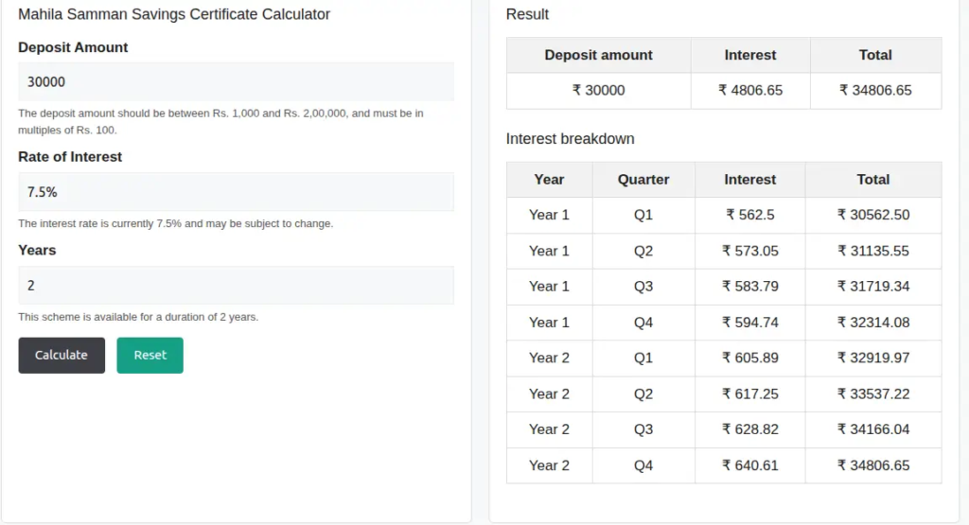The height and width of the screenshot is (525, 969).
Task: Click the ₹ 583.79 interest cell
Action: coord(750,287)
